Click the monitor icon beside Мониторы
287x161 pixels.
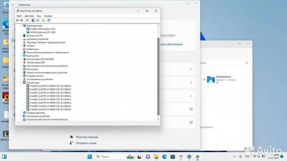point(24,69)
